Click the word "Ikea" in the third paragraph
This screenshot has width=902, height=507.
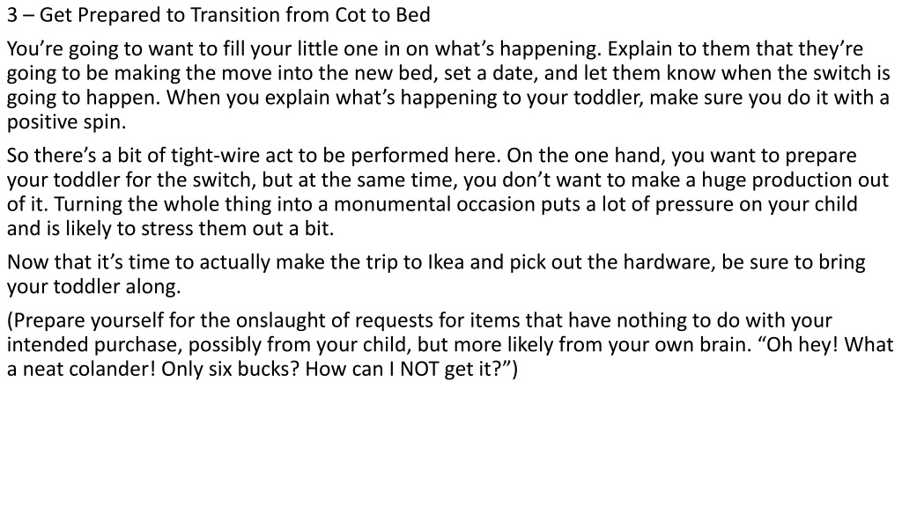click(446, 262)
